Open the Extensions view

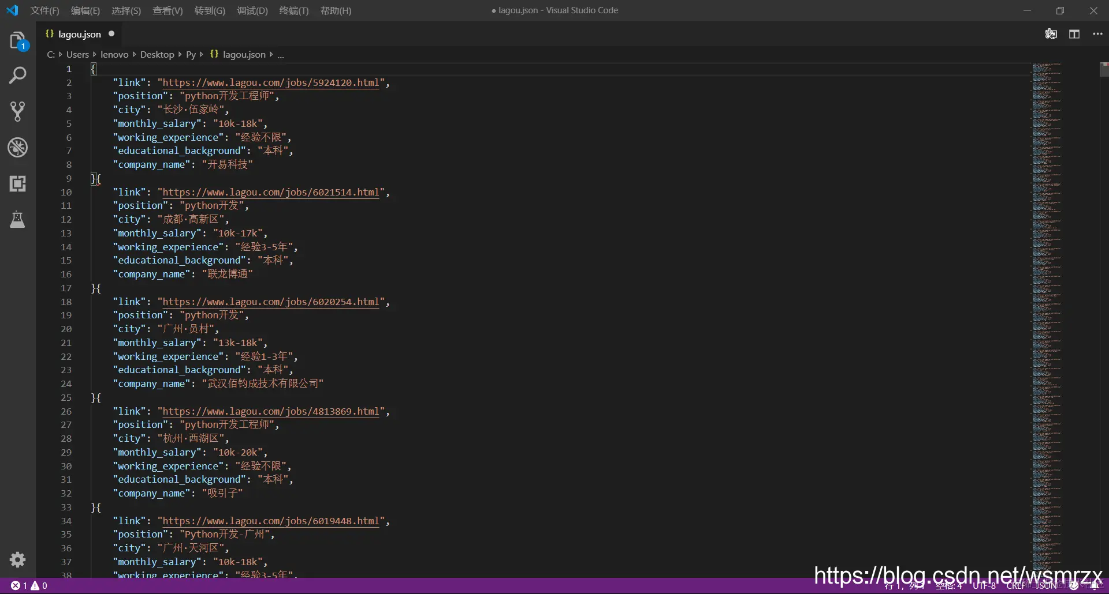point(18,183)
